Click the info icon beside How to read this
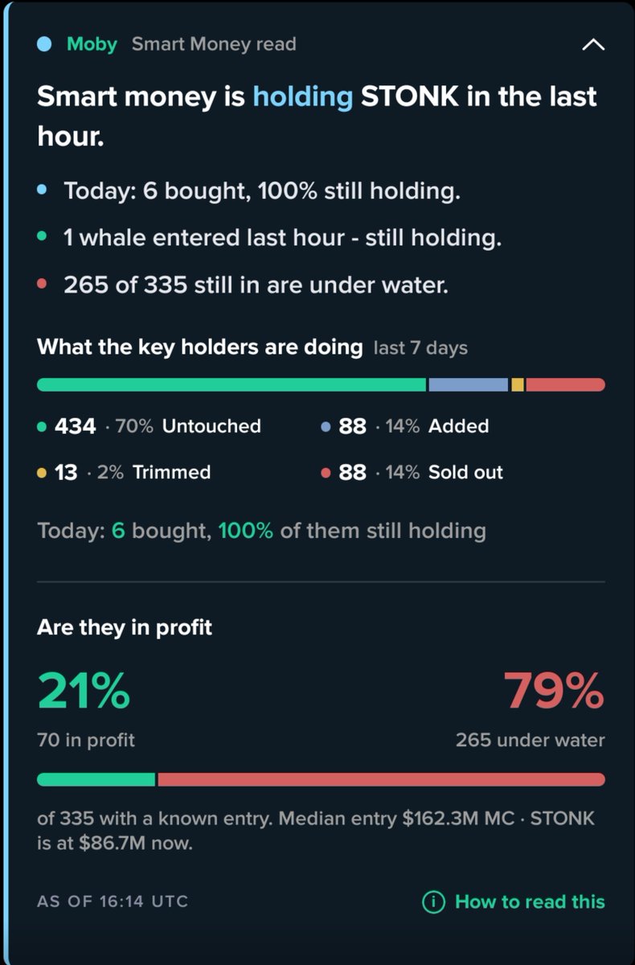 (433, 902)
